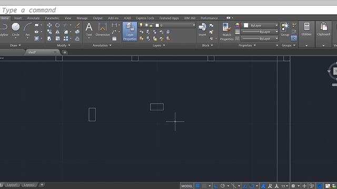Expand the Groups panel
337x189 pixels.
tap(289, 45)
